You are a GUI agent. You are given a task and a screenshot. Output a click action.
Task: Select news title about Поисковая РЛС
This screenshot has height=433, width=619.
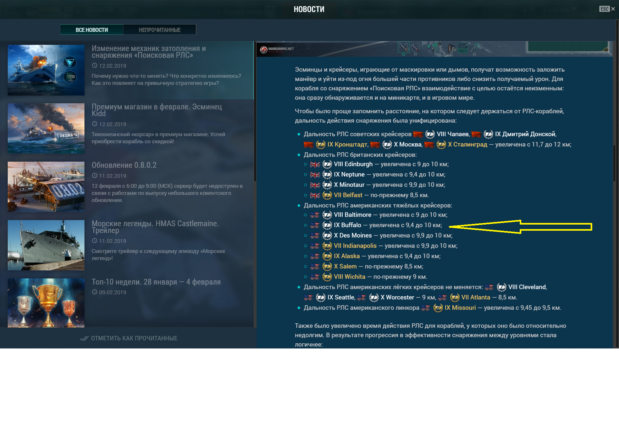[x=149, y=52]
